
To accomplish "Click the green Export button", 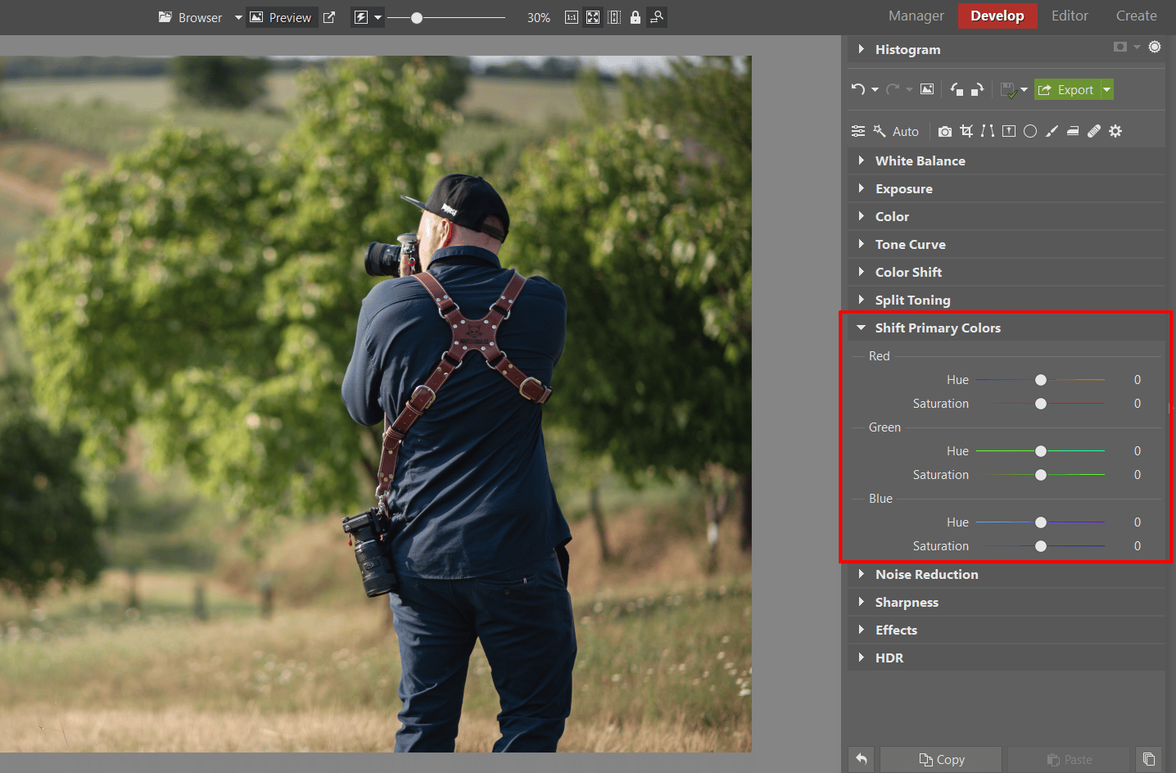I will point(1067,90).
